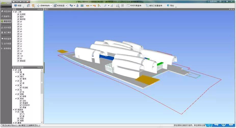Open the 视图 toolbar menu

pyautogui.click(x=18, y=6)
